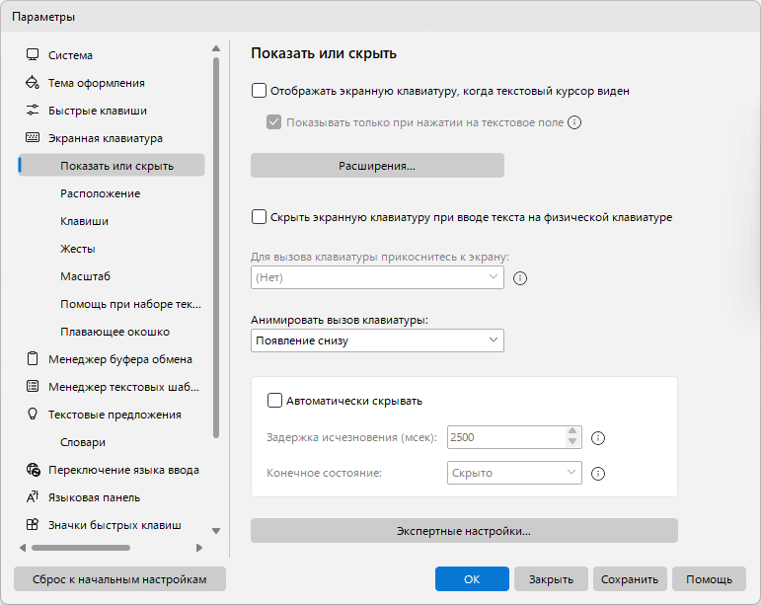Click info icon beside the (Нет) dropdown

pos(520,278)
